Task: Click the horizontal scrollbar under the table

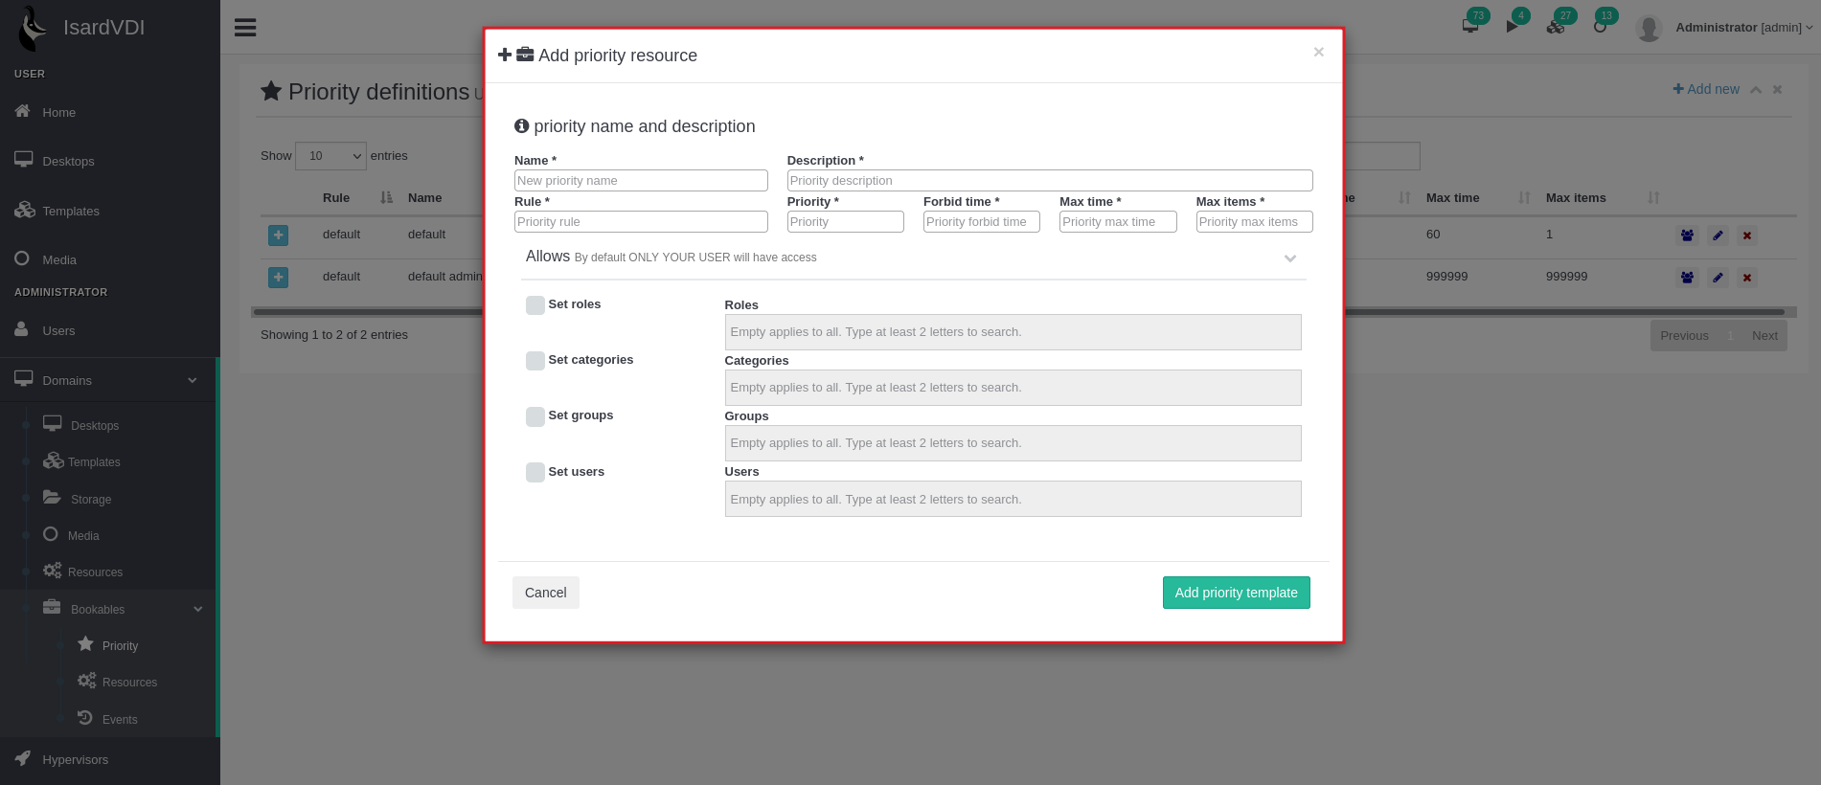Action: 364,312
